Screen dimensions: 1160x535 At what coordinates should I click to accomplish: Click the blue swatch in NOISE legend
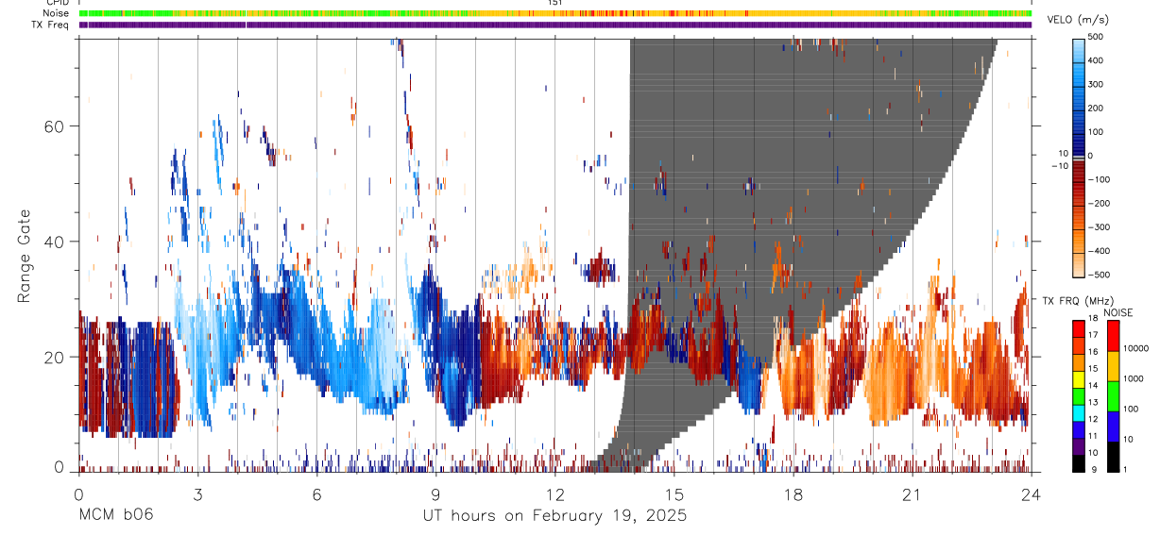1113,426
